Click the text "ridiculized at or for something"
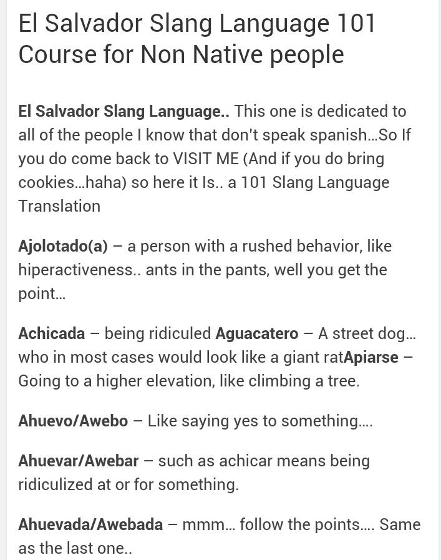The image size is (441, 560). [x=128, y=484]
